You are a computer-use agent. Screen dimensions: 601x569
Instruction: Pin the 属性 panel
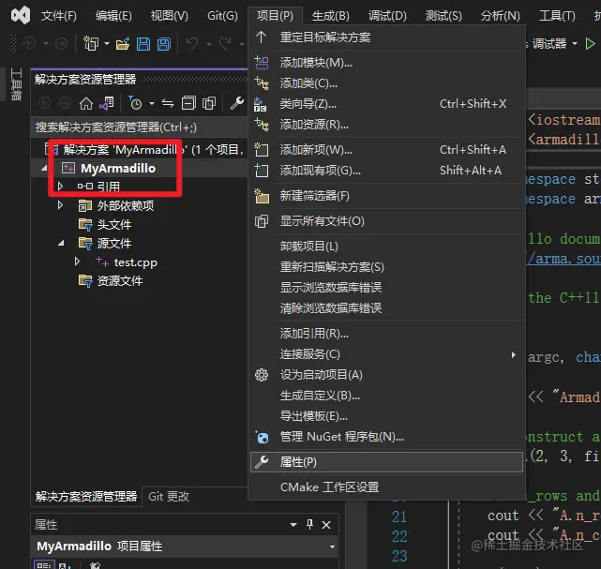pos(309,524)
